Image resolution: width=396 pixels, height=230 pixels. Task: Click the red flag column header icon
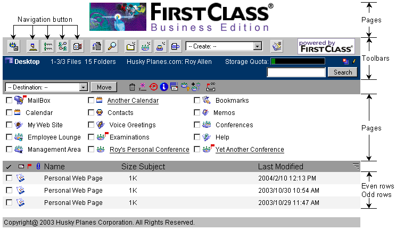(x=30, y=166)
